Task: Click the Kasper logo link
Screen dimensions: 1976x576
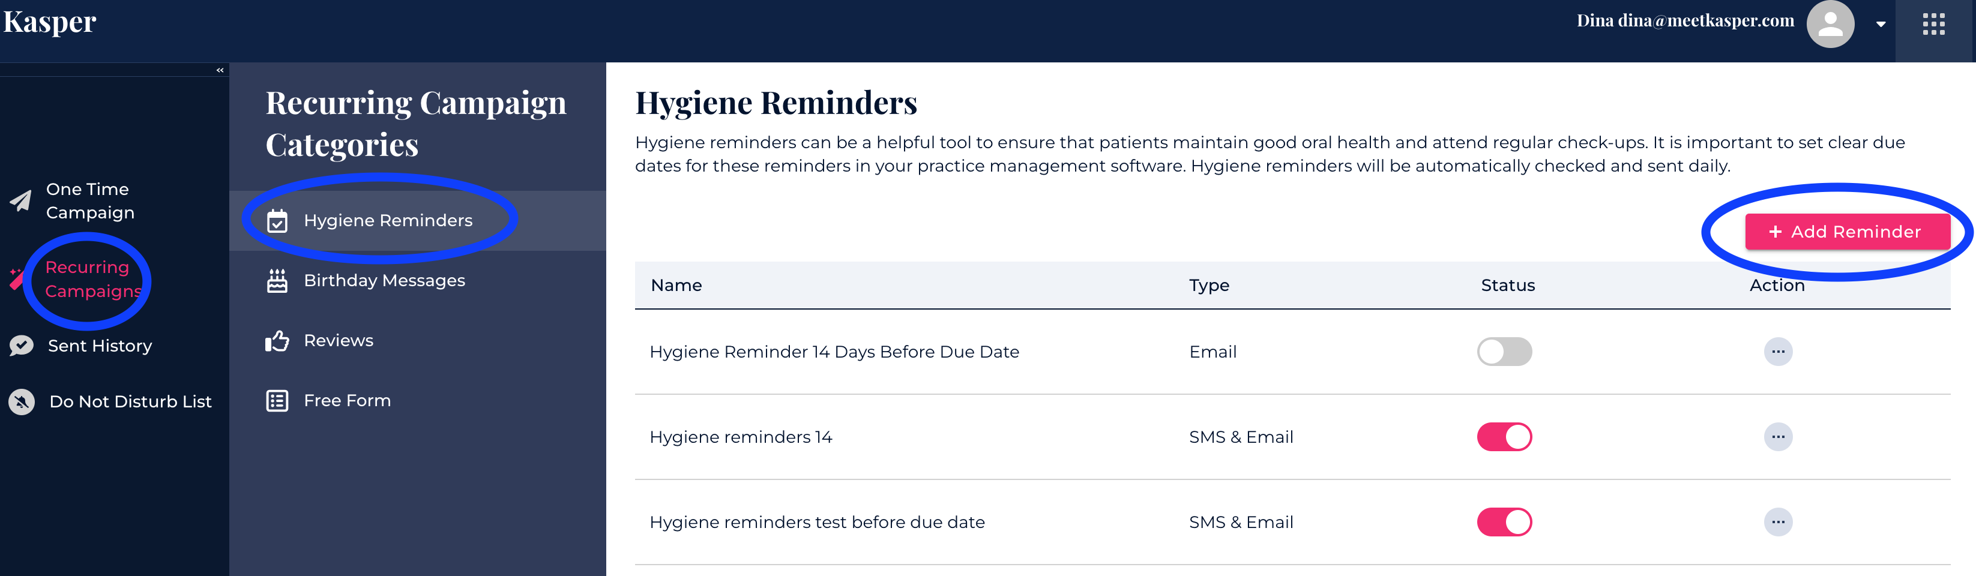Action: (50, 22)
